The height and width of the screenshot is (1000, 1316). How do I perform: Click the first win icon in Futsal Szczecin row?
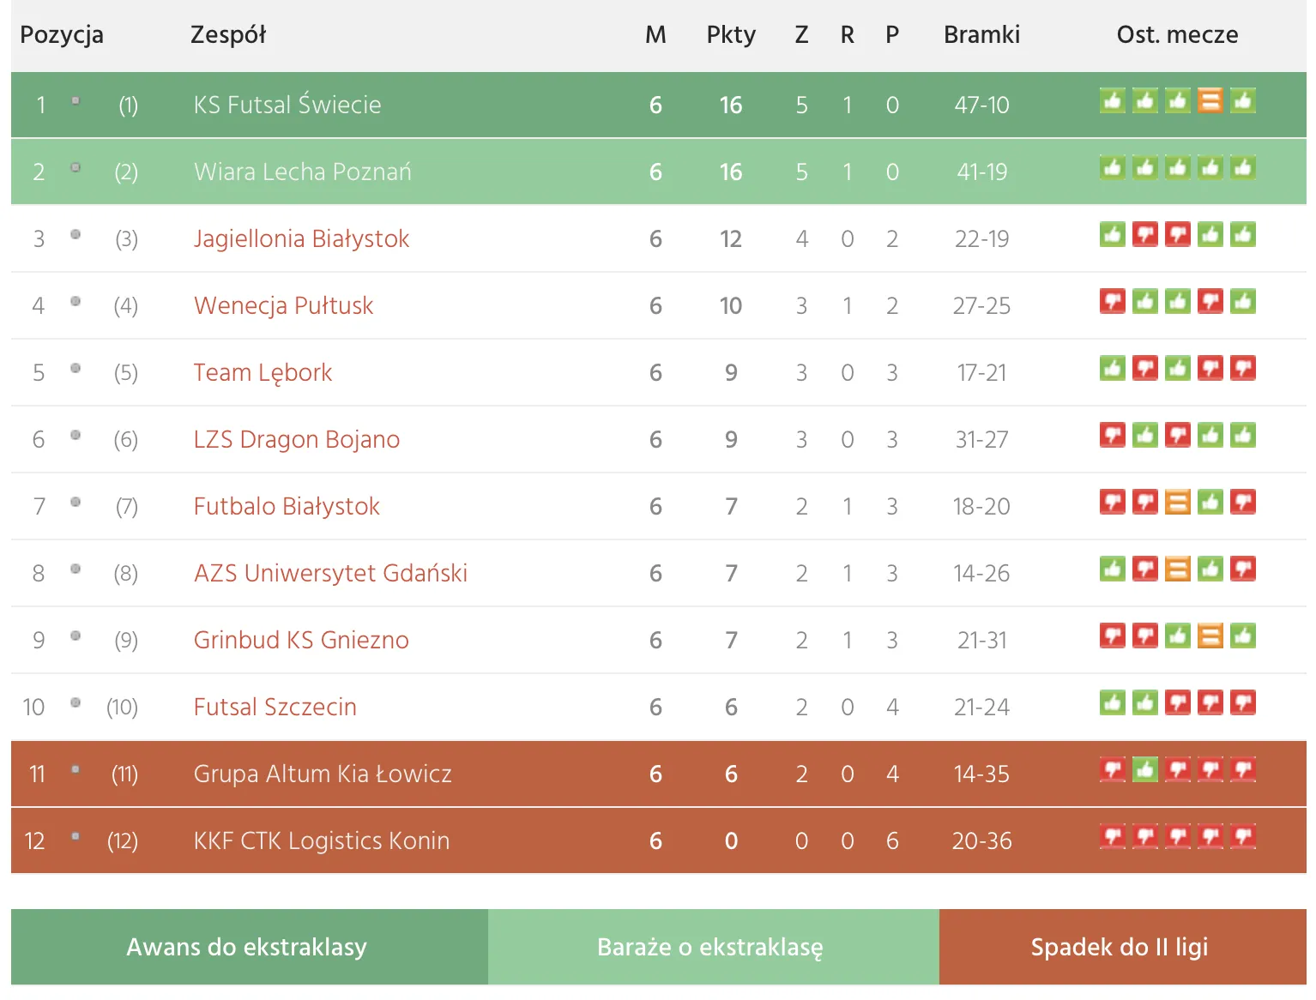pyautogui.click(x=1112, y=702)
